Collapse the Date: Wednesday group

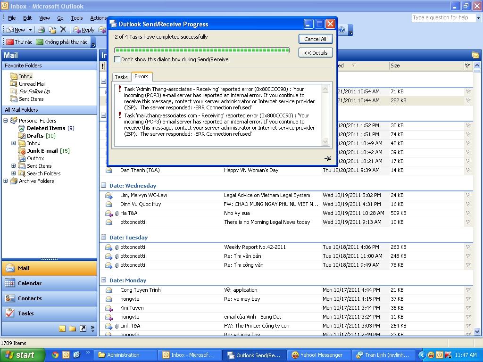[x=103, y=185]
